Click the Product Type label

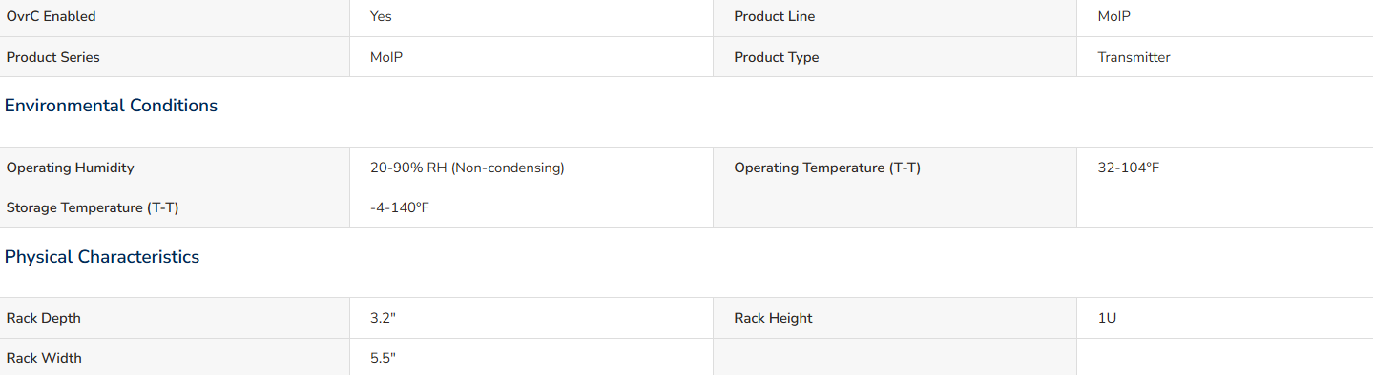point(777,57)
